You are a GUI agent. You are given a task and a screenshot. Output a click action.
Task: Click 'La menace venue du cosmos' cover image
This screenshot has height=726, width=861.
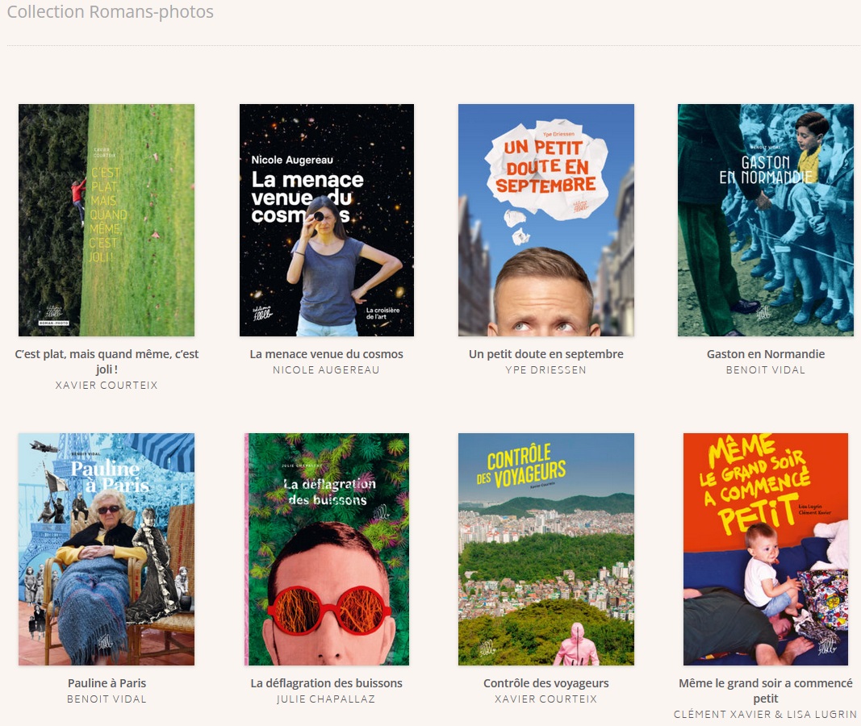point(326,219)
